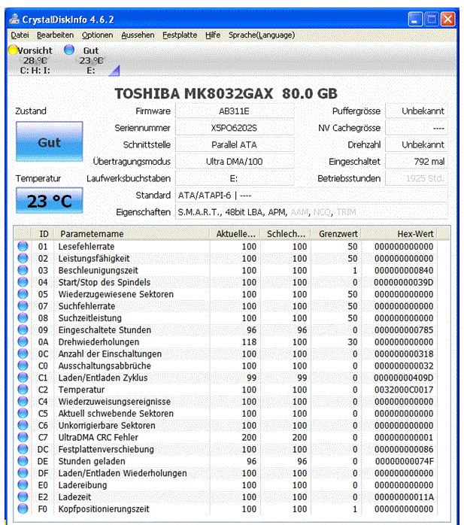Click status icon of Wiederzugewiesene Sektoren row
This screenshot has height=525, width=464.
point(23,294)
